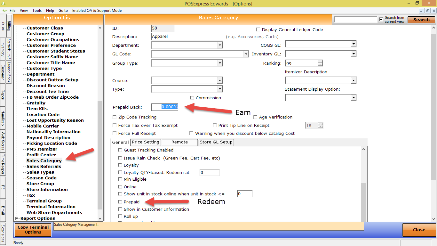Enable Guest Tracking Enabled checkbox
The image size is (437, 246).
(x=120, y=150)
